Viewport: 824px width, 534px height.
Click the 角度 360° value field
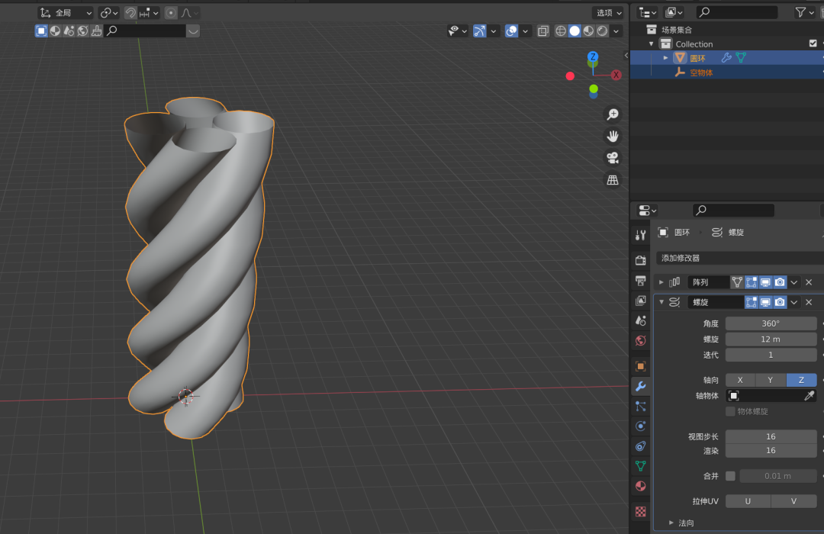[x=771, y=323]
